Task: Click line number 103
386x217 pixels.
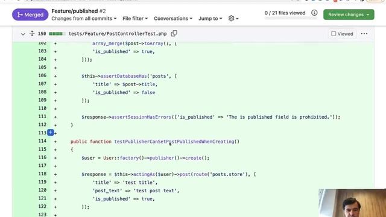Action: (42, 51)
